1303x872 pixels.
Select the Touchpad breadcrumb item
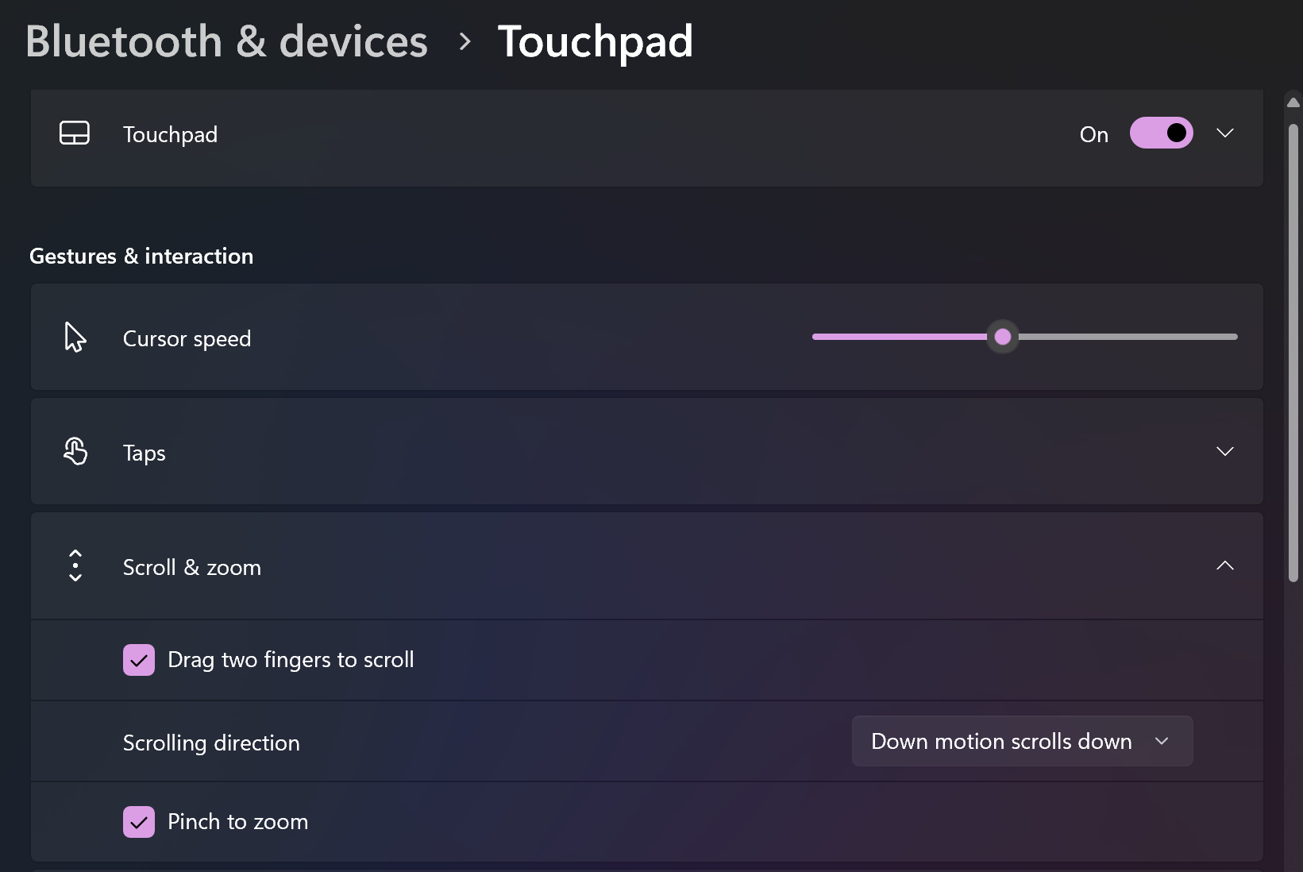pos(596,41)
